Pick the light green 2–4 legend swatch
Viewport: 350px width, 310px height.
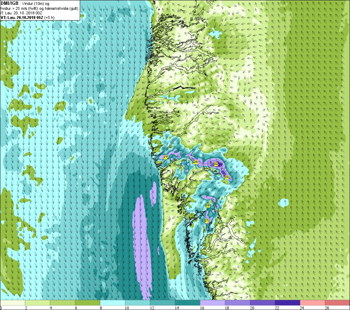pyautogui.click(x=37, y=303)
